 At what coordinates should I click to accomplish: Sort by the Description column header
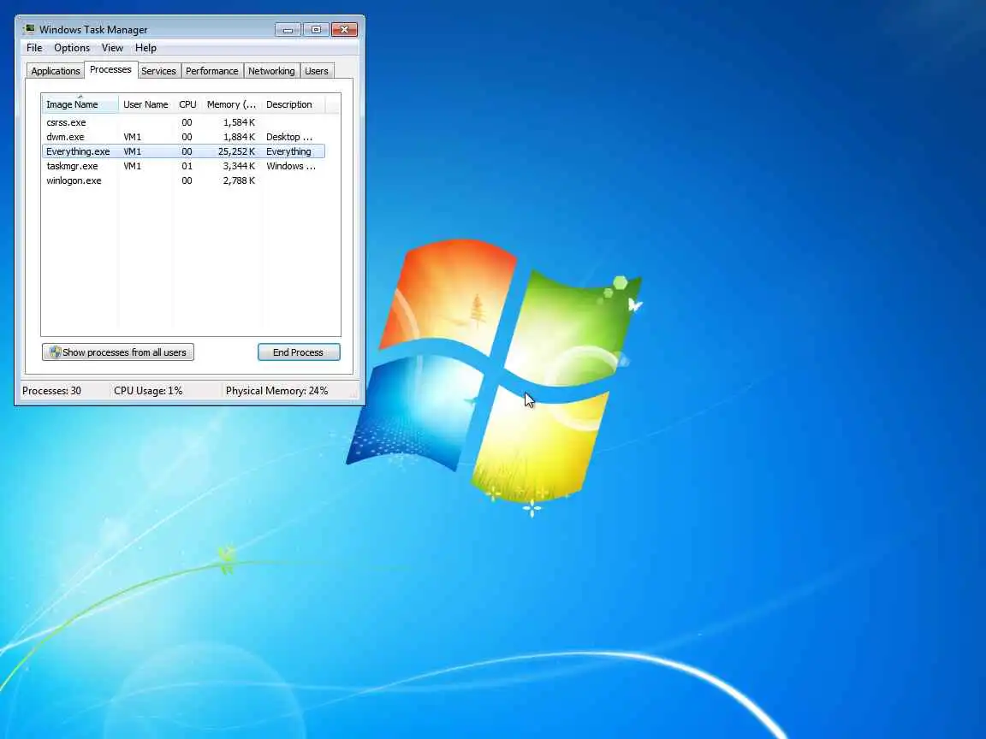293,104
